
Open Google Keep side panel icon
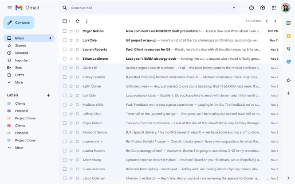click(288, 36)
